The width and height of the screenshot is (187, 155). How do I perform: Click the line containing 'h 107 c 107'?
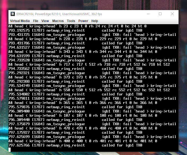tap(83, 116)
